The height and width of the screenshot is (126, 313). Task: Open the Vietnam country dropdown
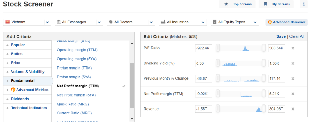[x=27, y=22]
